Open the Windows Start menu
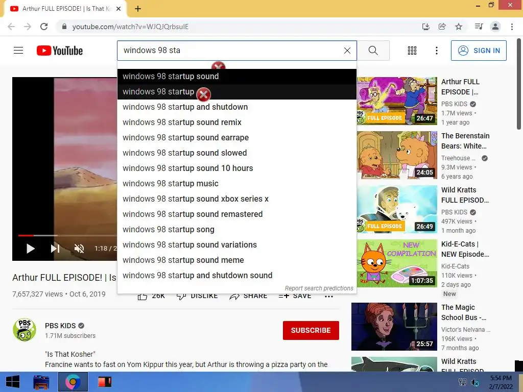The height and width of the screenshot is (392, 523). (x=13, y=382)
